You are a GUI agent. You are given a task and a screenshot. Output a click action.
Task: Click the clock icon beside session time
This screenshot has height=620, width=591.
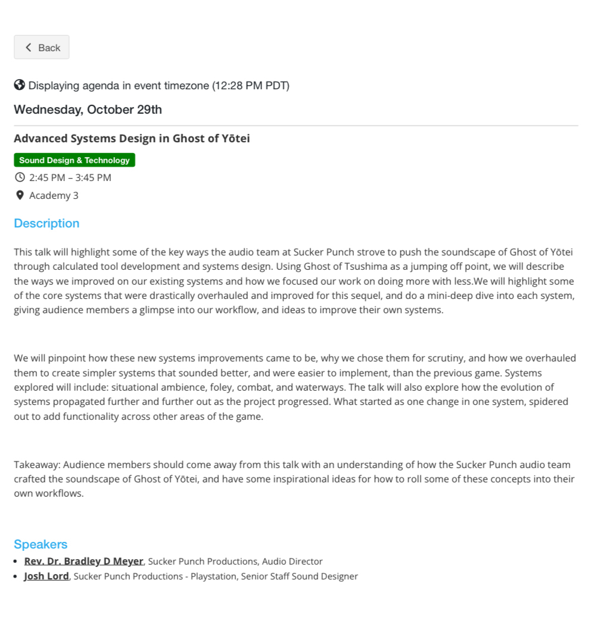20,177
